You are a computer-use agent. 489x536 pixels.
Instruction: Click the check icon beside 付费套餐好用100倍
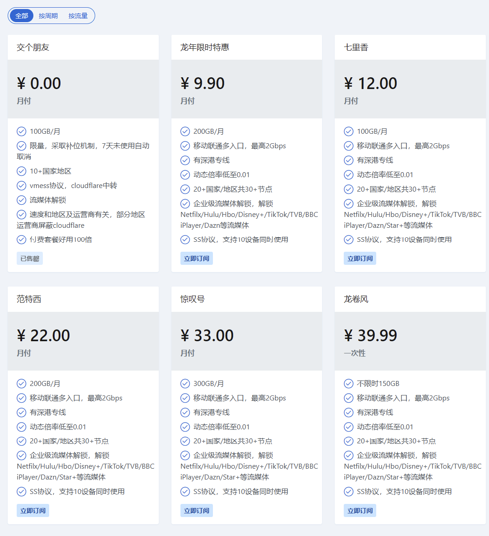click(x=22, y=240)
